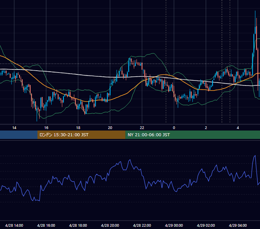
Task: Click the '14' hour label on chart axis
Action: 14,128
